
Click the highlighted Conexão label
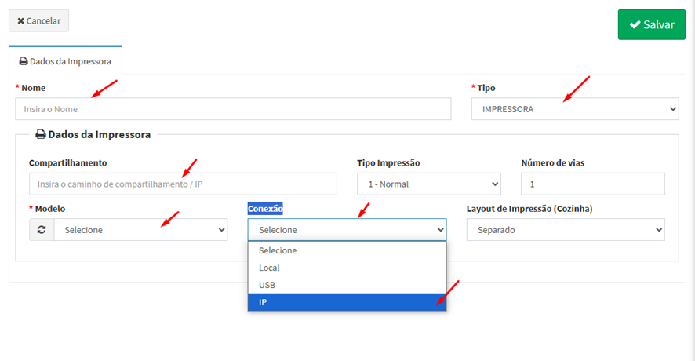click(x=265, y=209)
